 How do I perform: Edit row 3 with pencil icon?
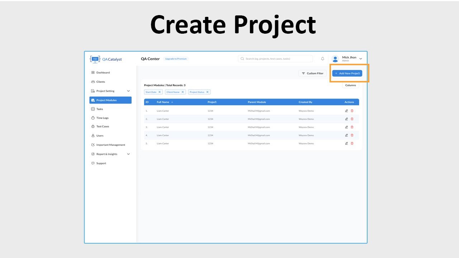346,127
